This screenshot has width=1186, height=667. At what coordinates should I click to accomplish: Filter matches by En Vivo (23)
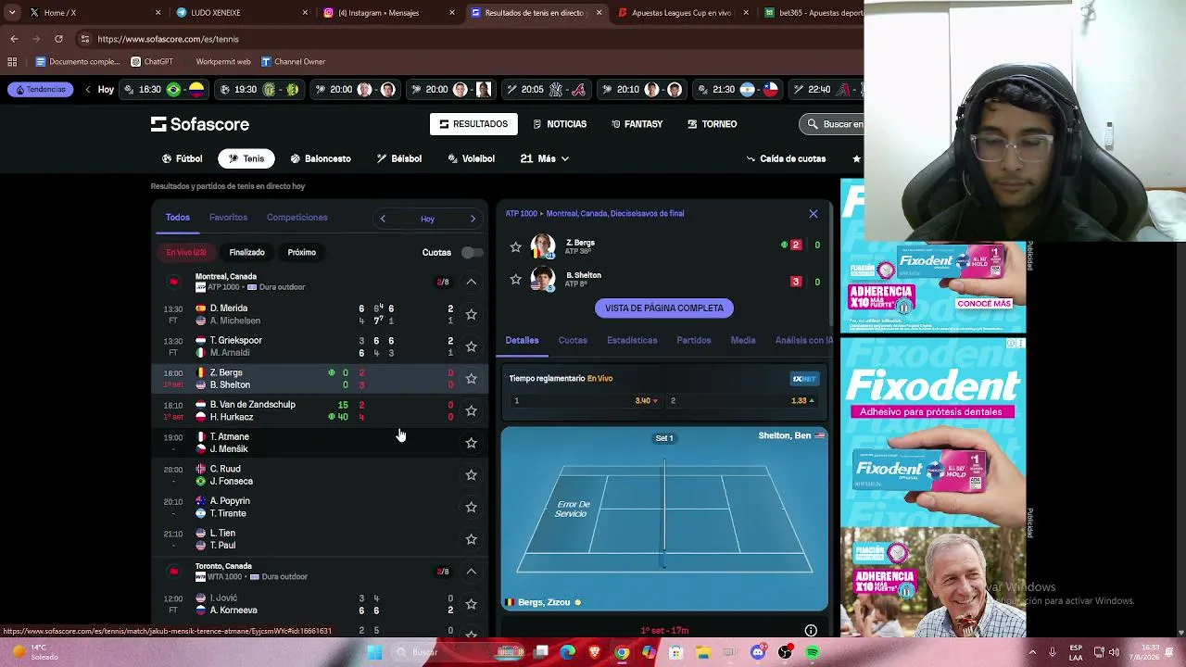[186, 253]
